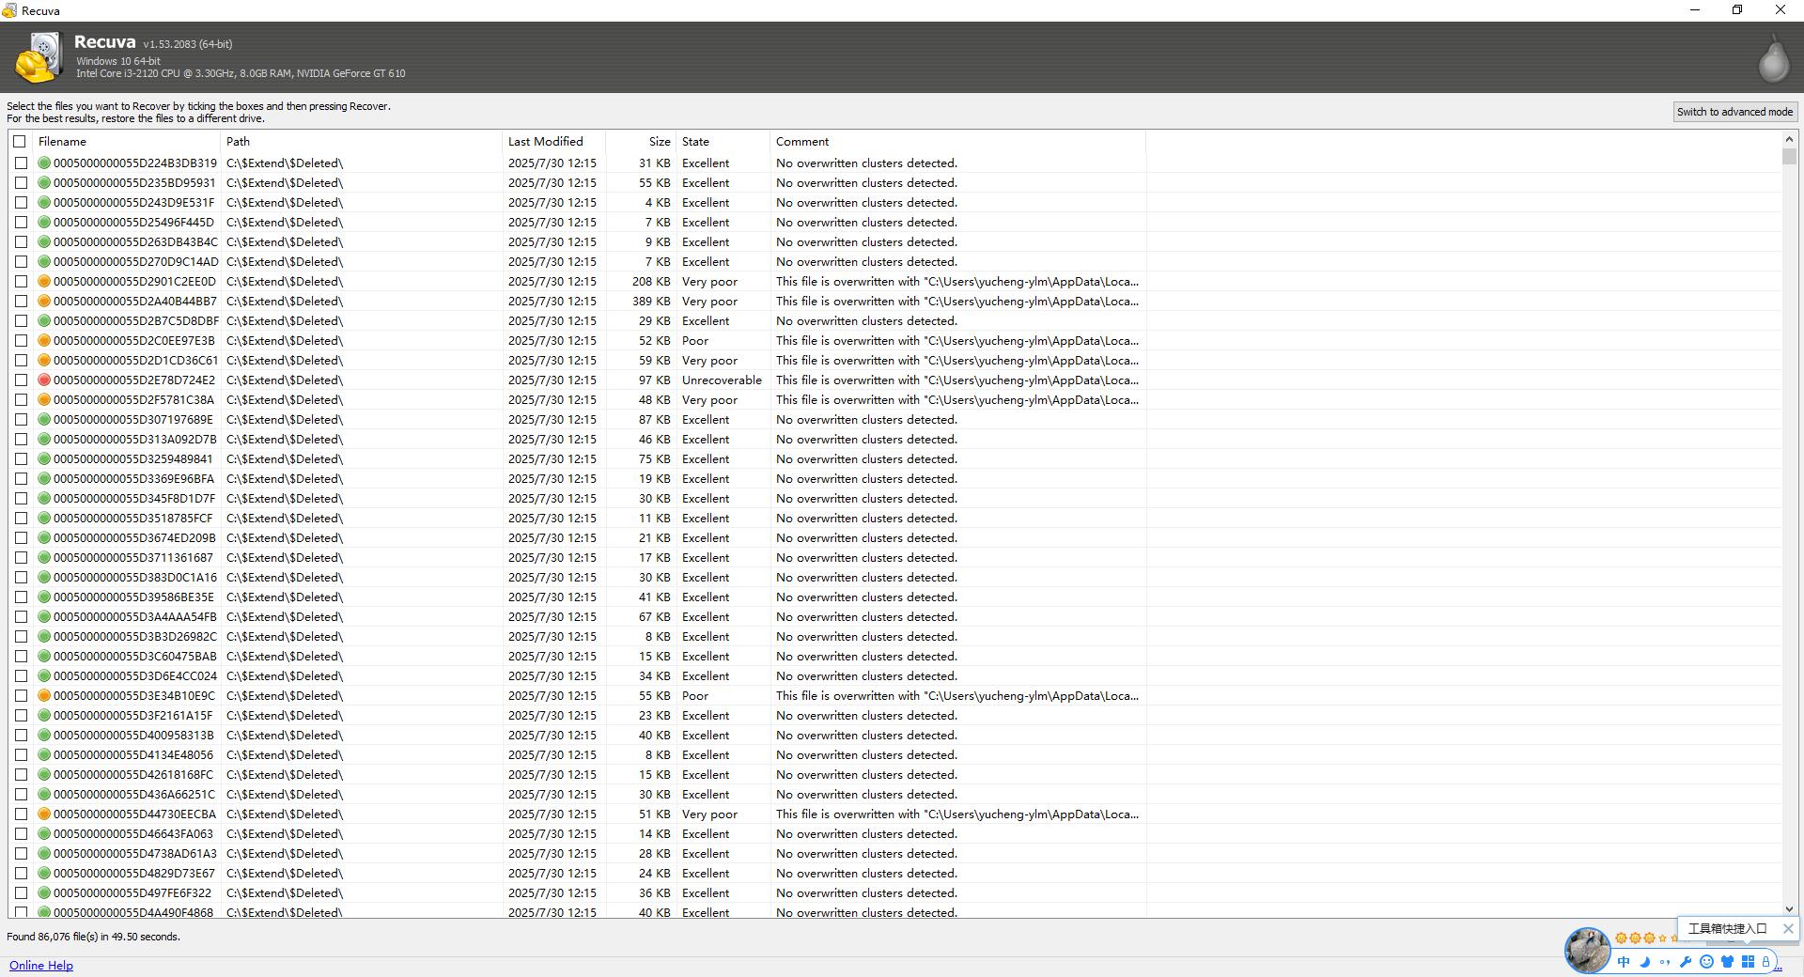Screen dimensions: 1804x977
Task: Click orange status dot of 0005000000055D2C0EE97E3B
Action: coord(44,340)
